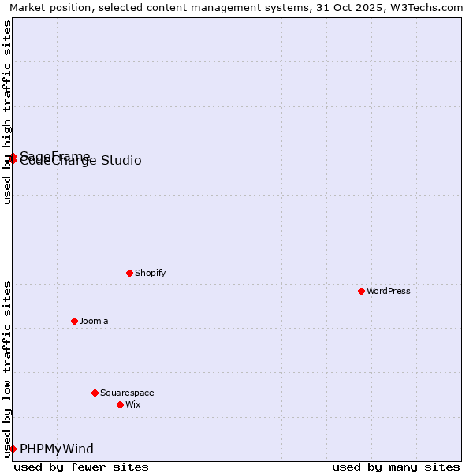Select the 'used by high traffic sites' axis label
The height and width of the screenshot is (473, 473).
click(7, 112)
